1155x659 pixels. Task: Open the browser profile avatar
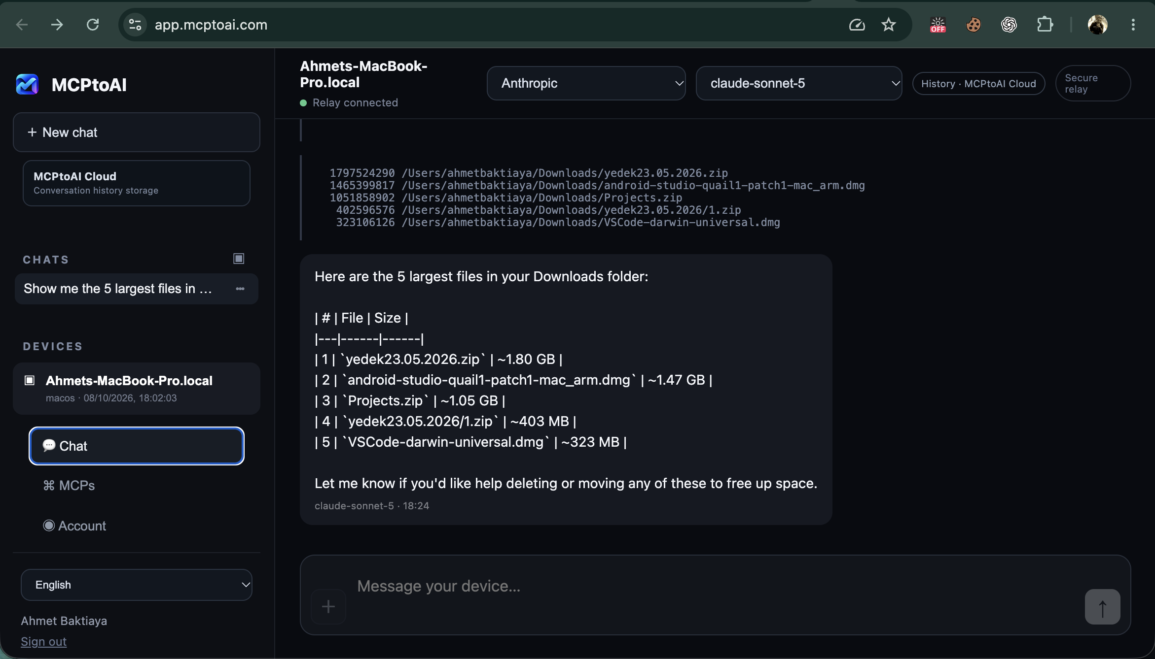pyautogui.click(x=1097, y=25)
